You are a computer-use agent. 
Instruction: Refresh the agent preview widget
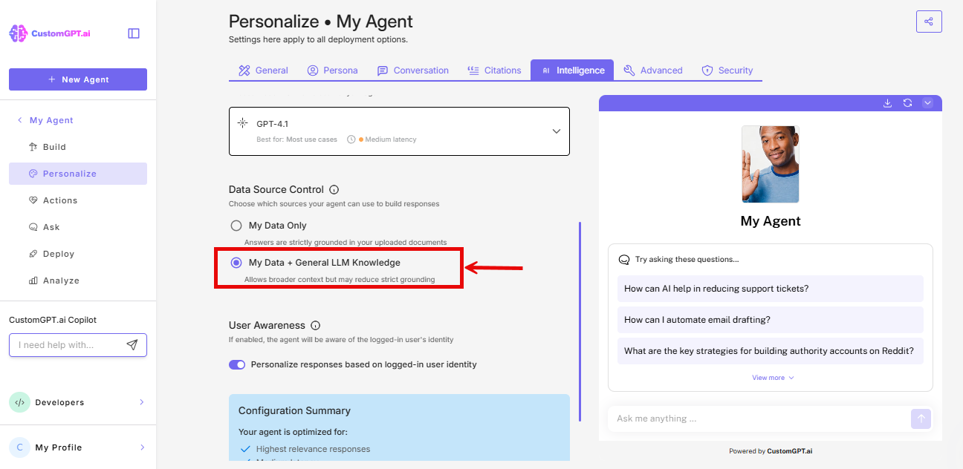[907, 102]
